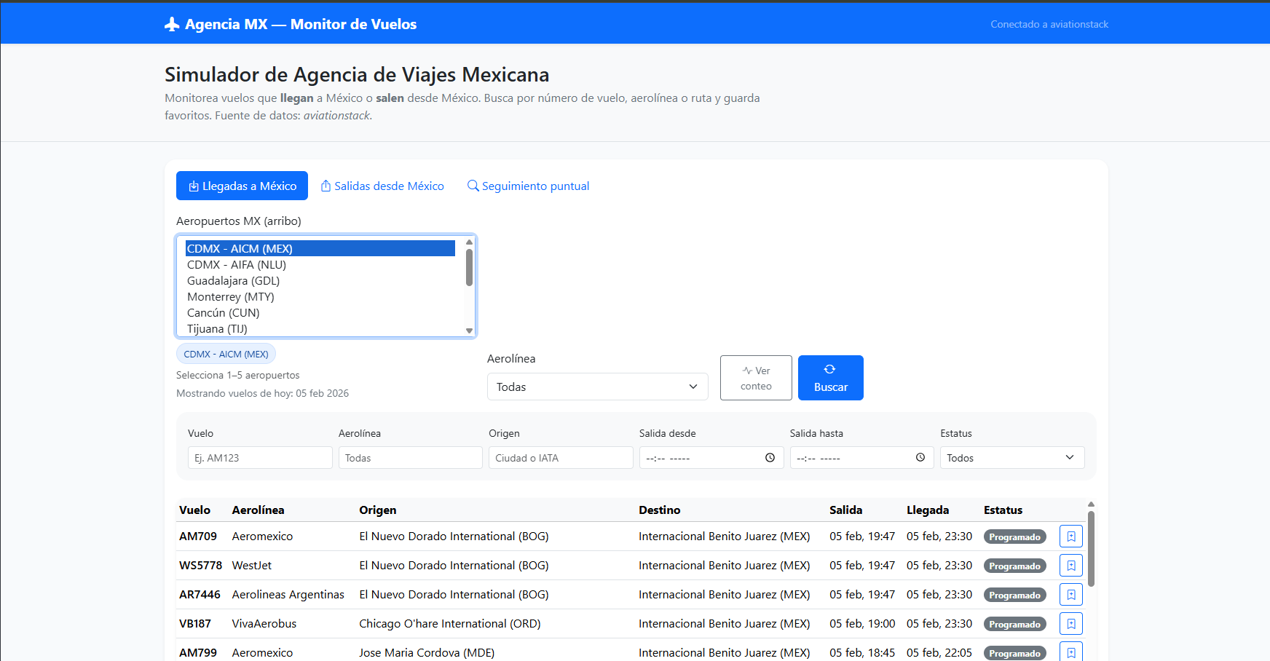Open time picker in Salida desde field
This screenshot has height=661, width=1270.
770,458
